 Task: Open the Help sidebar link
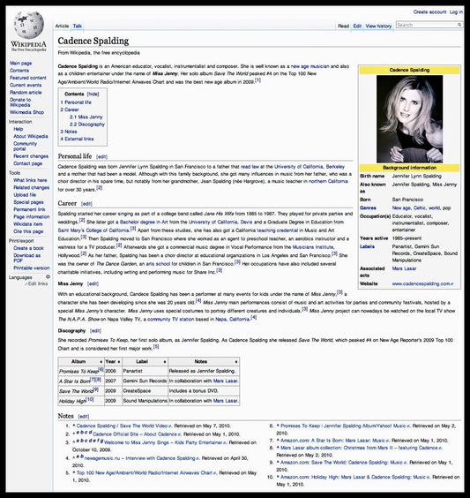click(x=18, y=129)
